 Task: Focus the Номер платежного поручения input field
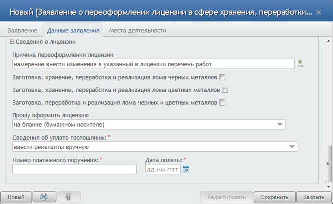pos(74,169)
